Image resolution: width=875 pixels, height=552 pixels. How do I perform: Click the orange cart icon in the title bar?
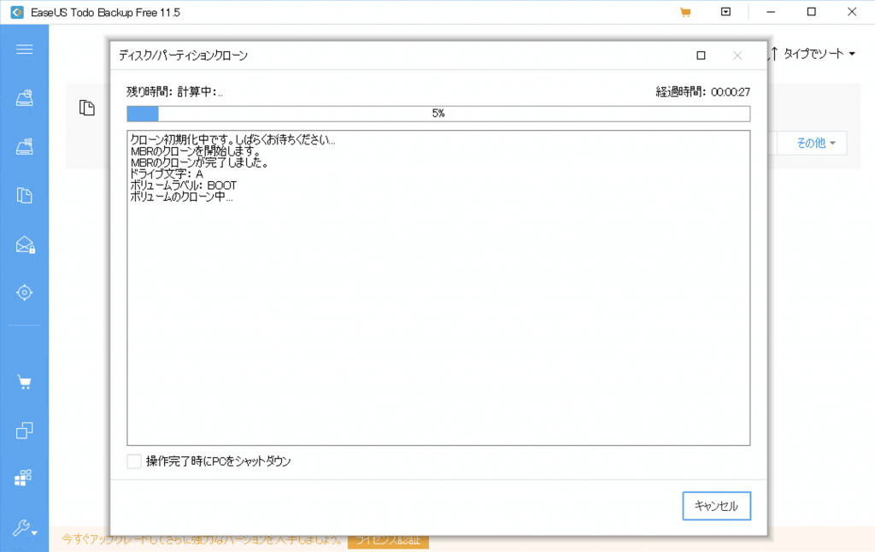684,12
